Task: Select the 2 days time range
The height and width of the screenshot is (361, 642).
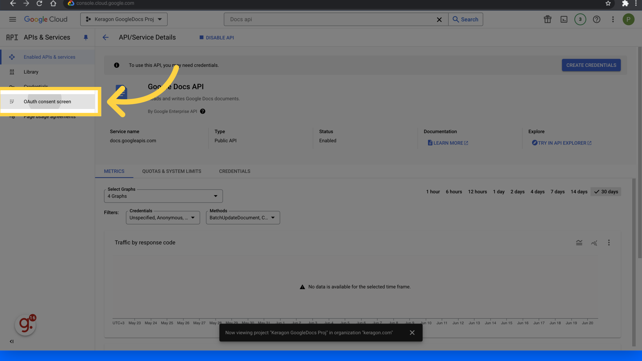Action: [517, 192]
